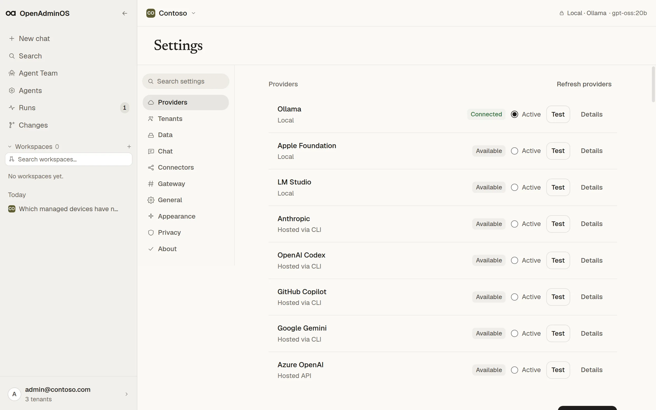Open the Chat settings section
Screen dimensions: 656x410
tap(186, 151)
